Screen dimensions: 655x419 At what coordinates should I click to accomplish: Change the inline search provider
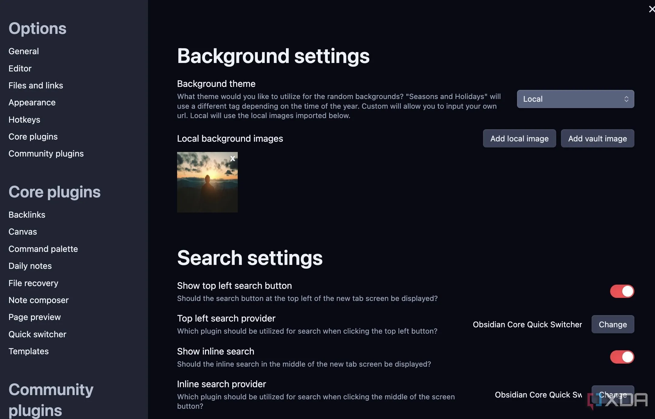coord(613,394)
